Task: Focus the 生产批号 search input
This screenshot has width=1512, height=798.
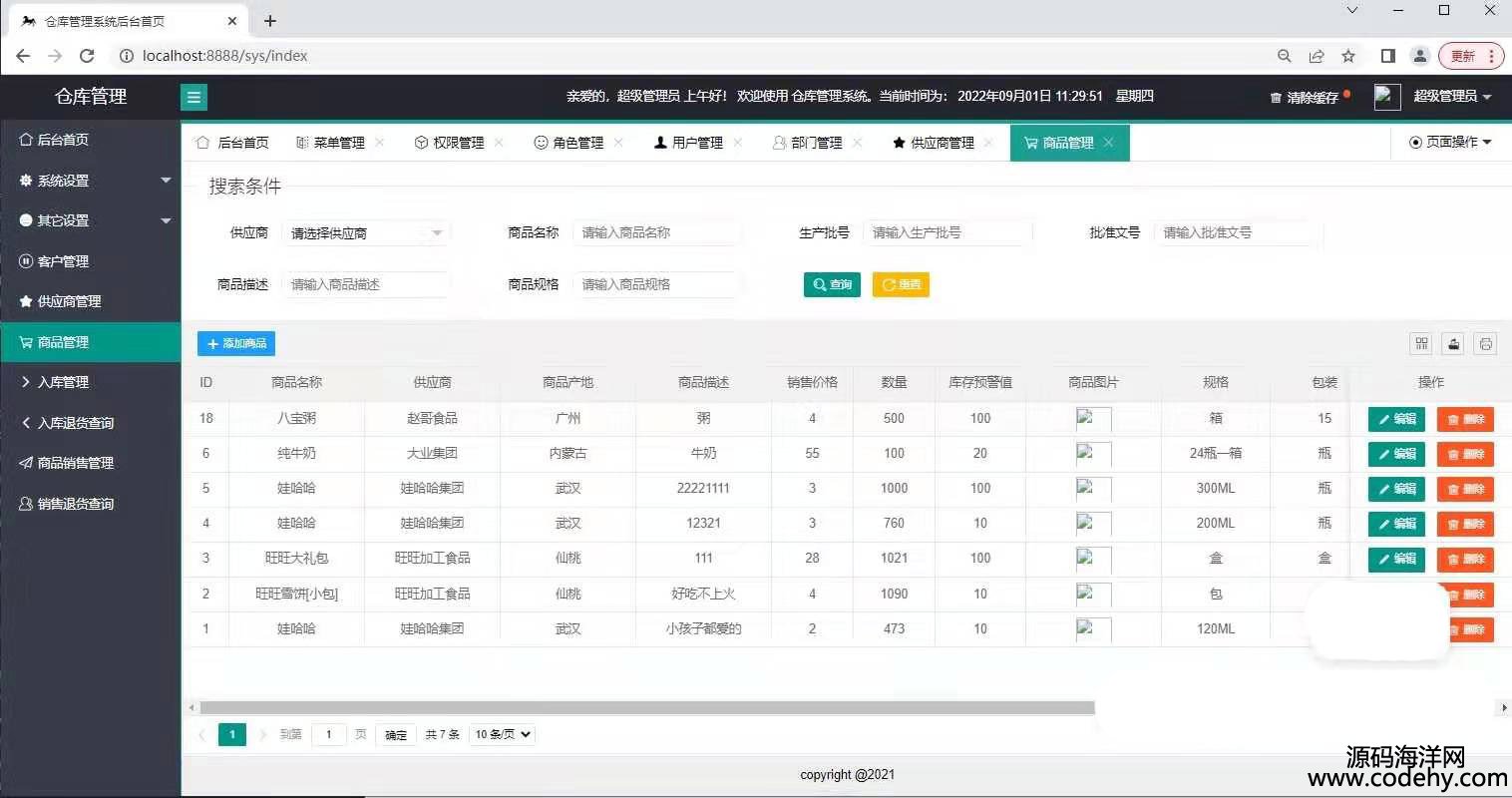Action: pyautogui.click(x=947, y=232)
